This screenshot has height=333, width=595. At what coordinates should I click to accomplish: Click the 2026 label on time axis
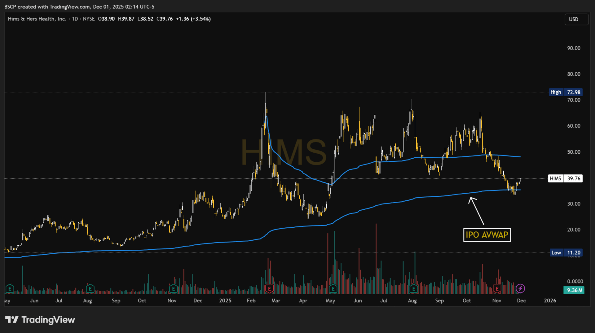tap(550, 301)
